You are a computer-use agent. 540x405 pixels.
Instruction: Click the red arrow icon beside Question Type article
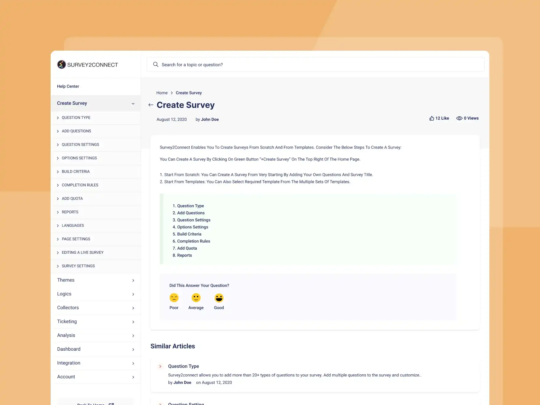tap(160, 366)
